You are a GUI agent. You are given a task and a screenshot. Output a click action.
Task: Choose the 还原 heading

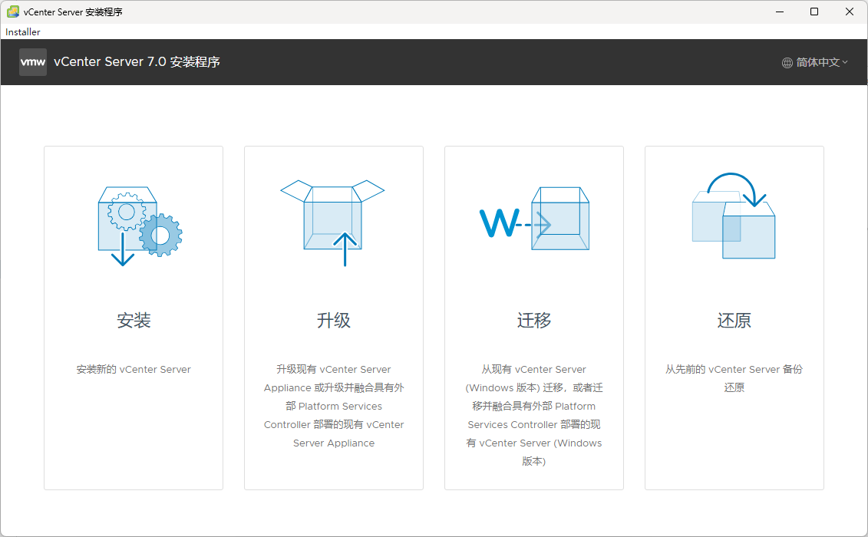[x=734, y=321]
